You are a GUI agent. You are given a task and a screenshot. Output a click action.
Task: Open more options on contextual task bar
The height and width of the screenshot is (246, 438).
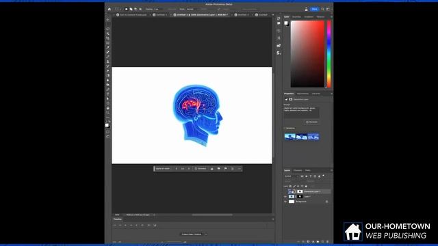pyautogui.click(x=239, y=169)
